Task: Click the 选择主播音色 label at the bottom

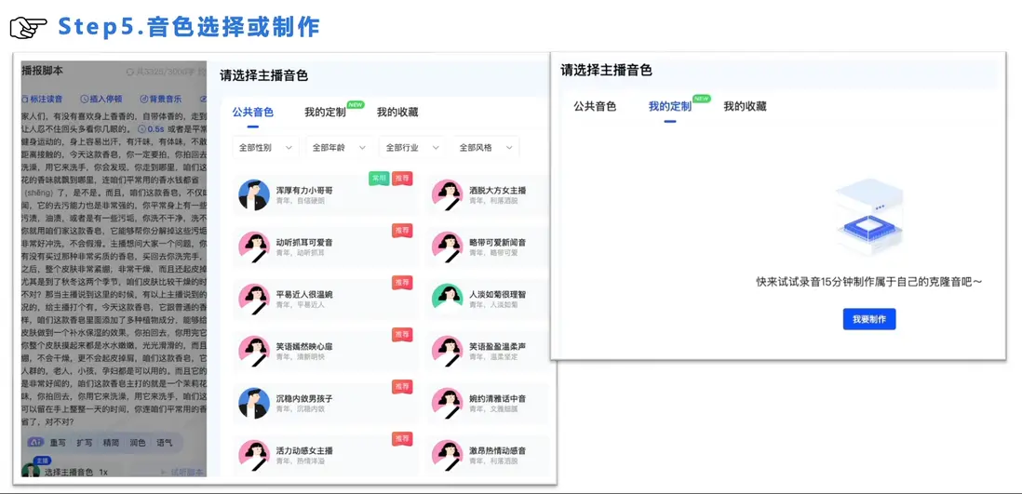Action: (69, 472)
